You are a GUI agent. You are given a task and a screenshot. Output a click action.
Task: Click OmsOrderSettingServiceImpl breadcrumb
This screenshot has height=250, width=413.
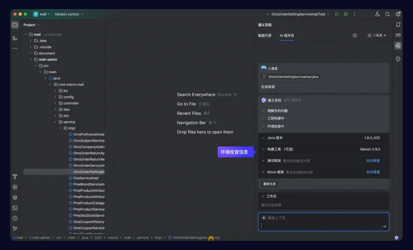194,238
